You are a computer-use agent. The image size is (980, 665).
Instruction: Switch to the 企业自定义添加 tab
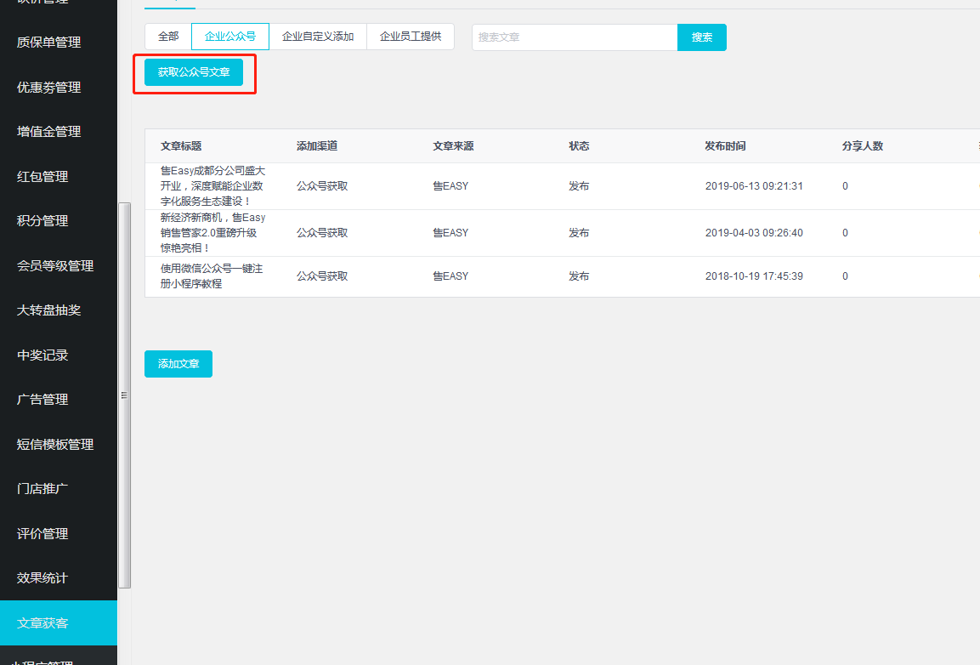[318, 37]
